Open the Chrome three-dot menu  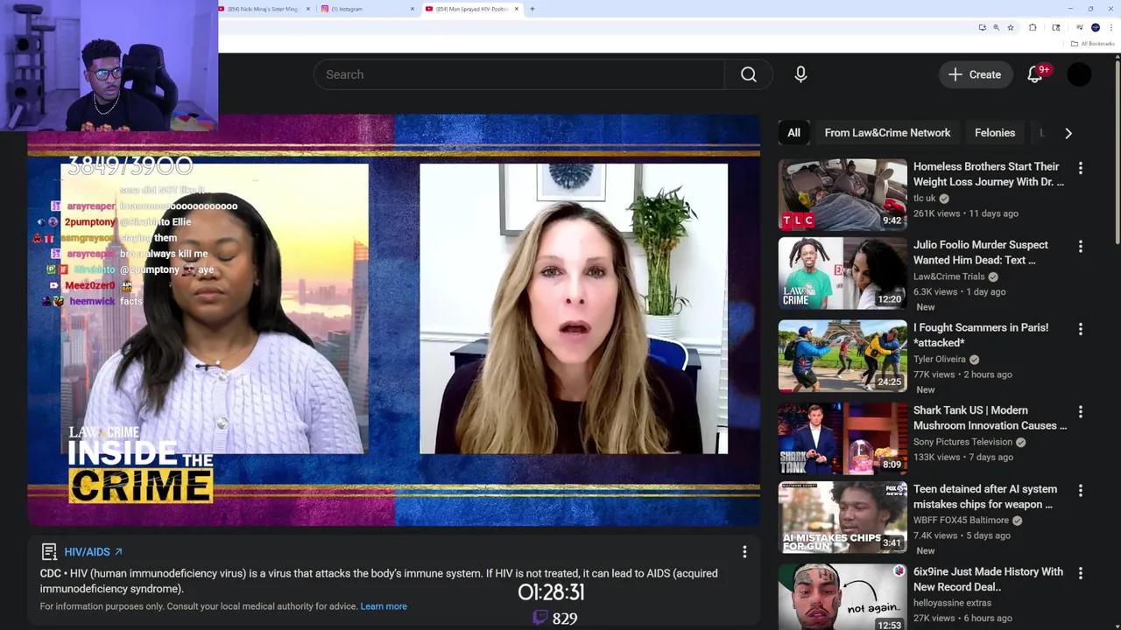pyautogui.click(x=1111, y=27)
